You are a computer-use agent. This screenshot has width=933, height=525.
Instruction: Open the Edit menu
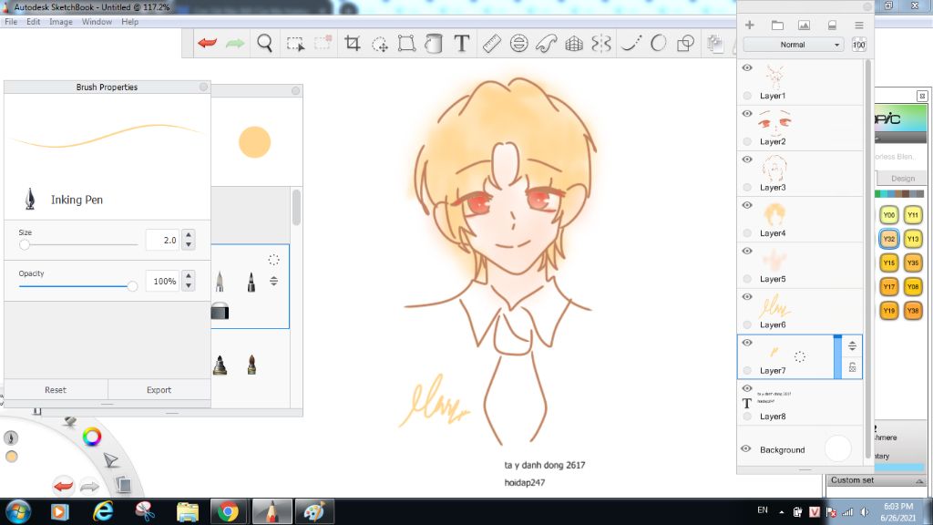34,22
